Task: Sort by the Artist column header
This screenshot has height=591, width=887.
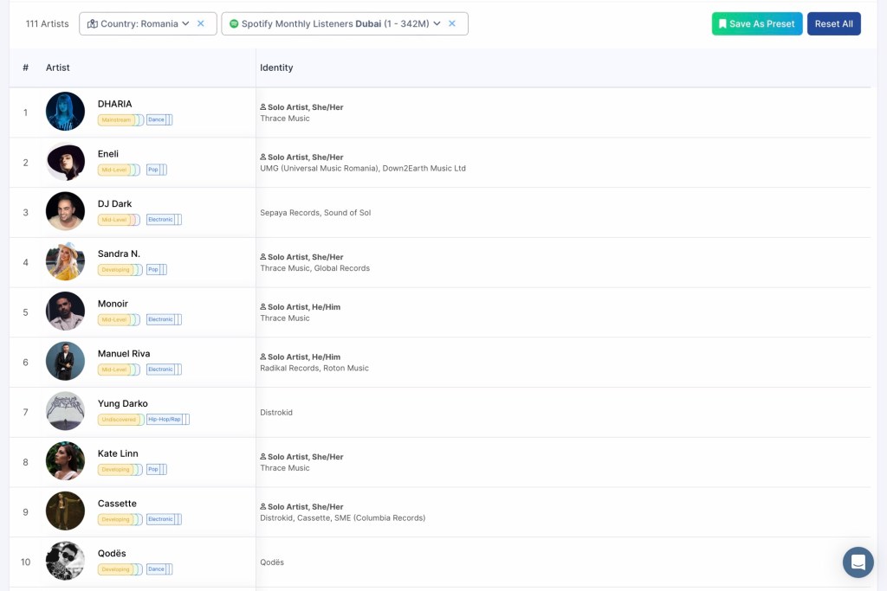Action: point(58,67)
